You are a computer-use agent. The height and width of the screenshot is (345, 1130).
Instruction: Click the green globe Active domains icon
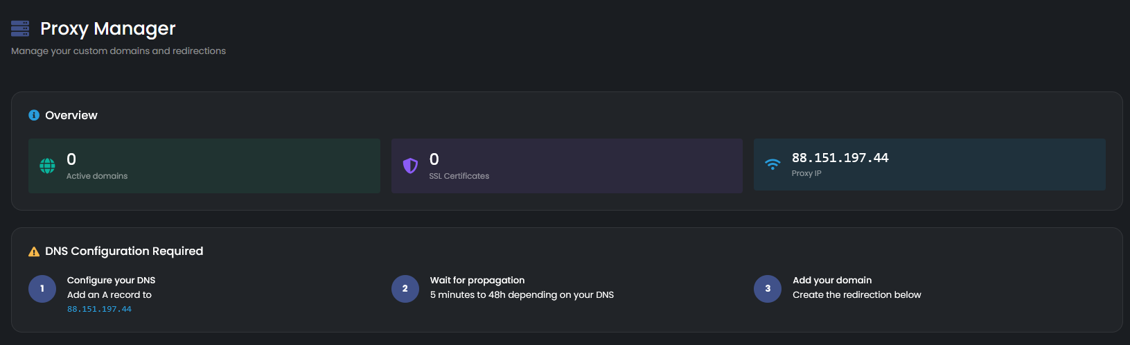coord(47,166)
